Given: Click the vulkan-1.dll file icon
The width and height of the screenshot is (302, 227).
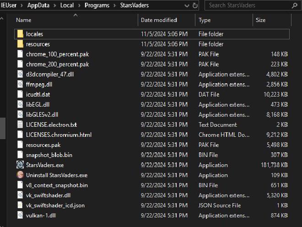Looking at the screenshot, I should [20, 215].
